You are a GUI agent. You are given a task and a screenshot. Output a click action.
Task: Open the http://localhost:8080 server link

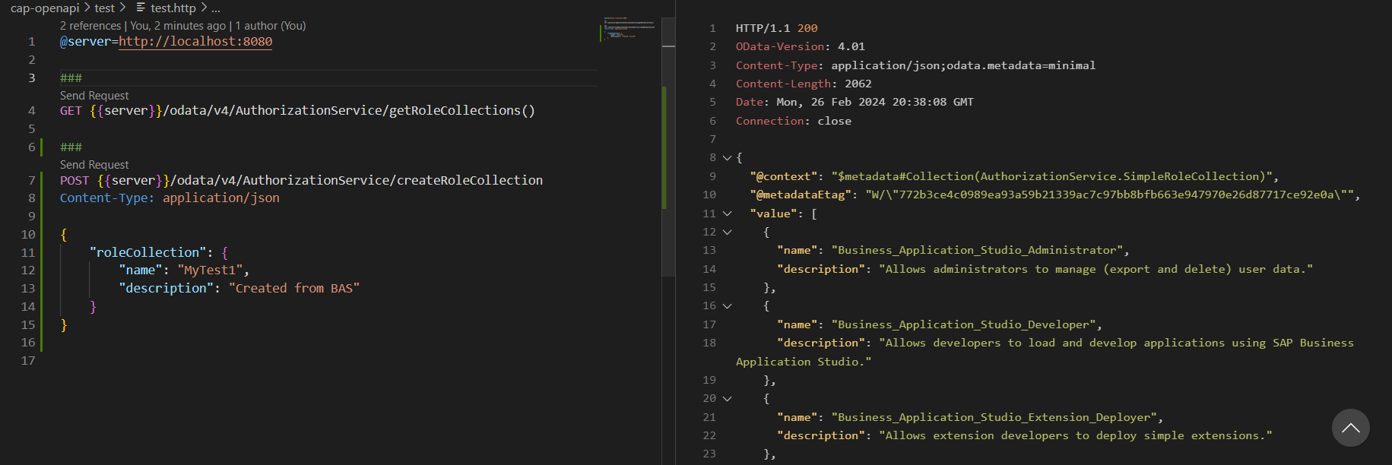[x=195, y=42]
